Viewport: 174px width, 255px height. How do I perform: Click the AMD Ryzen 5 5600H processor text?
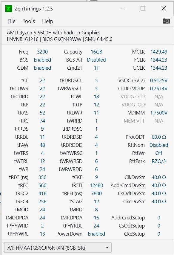click(53, 33)
